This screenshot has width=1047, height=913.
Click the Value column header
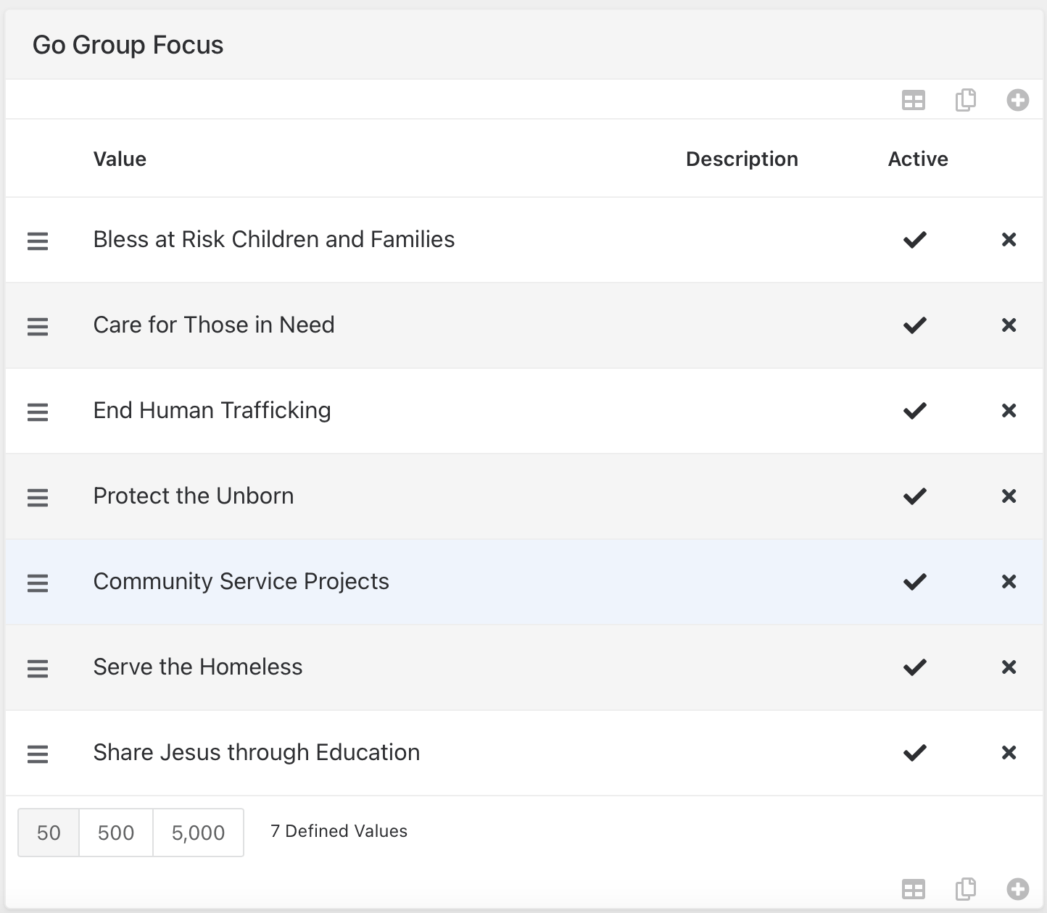pyautogui.click(x=120, y=159)
